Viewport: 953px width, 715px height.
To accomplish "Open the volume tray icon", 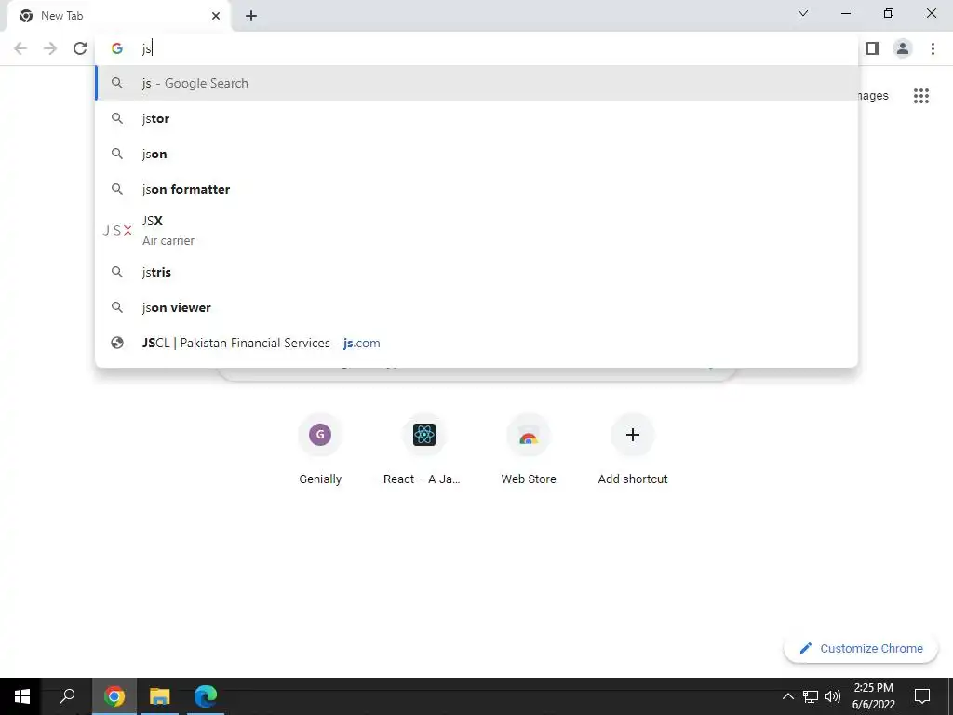I will [833, 696].
